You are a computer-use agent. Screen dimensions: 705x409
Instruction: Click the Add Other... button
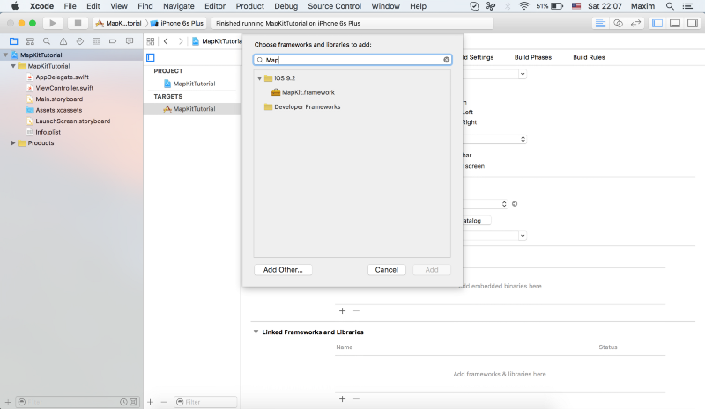pos(283,270)
